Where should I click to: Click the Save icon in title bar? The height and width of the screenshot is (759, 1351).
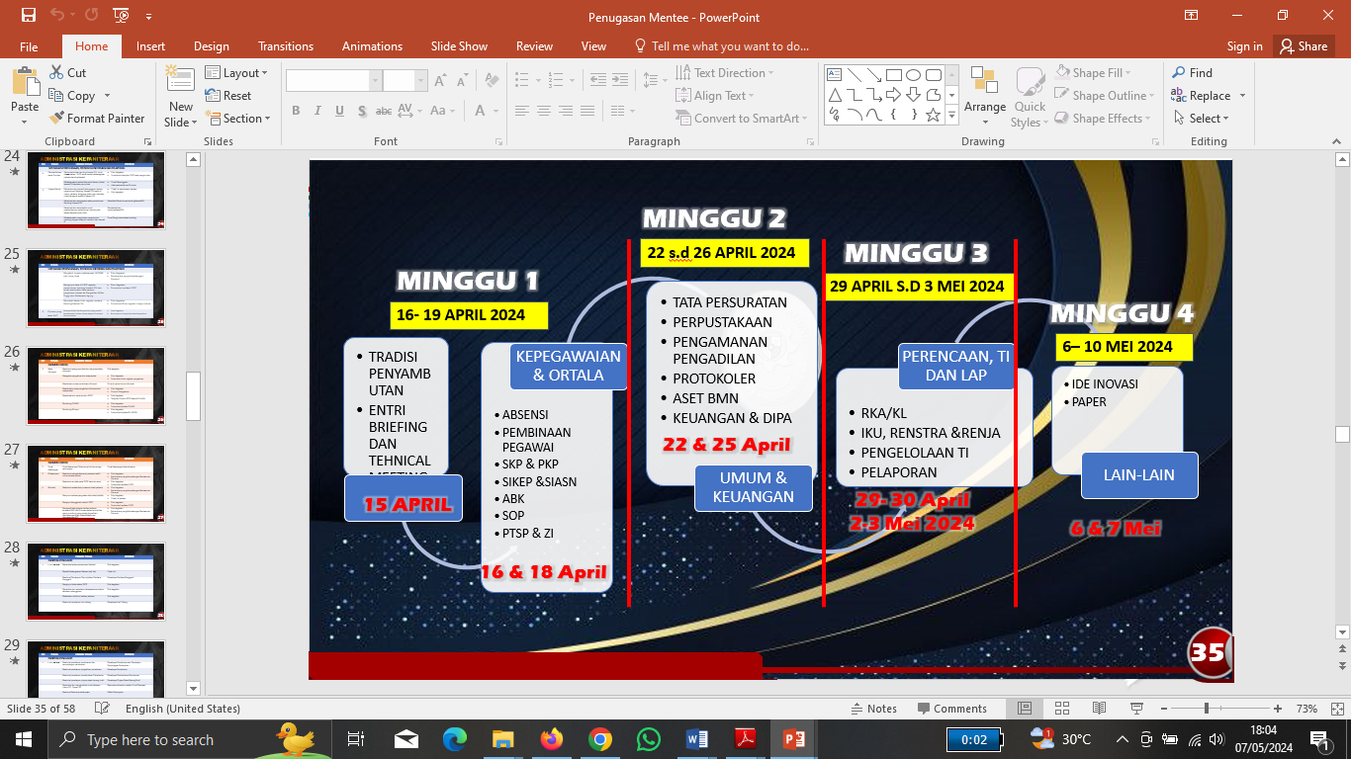28,16
